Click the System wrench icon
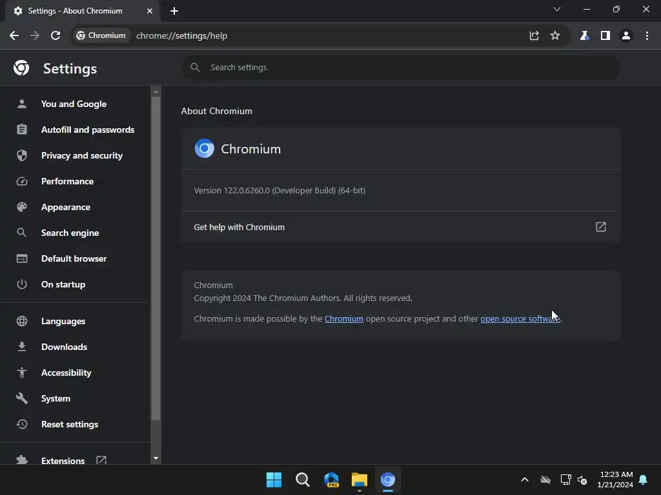Image resolution: width=661 pixels, height=495 pixels. pyautogui.click(x=22, y=398)
